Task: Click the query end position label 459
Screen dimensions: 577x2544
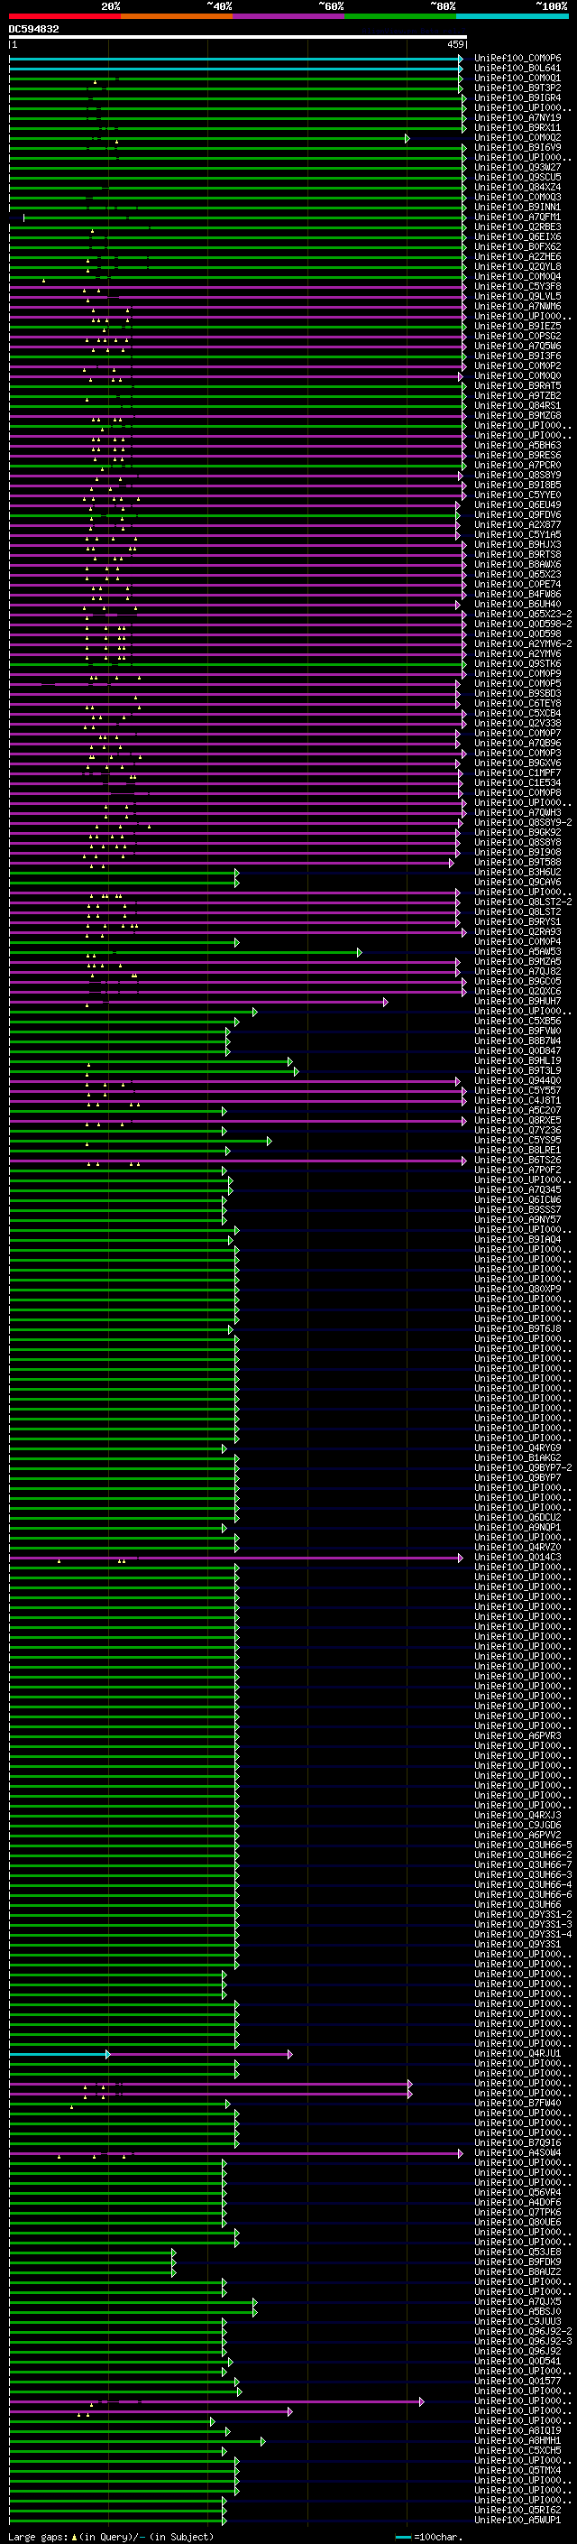Action: (455, 44)
